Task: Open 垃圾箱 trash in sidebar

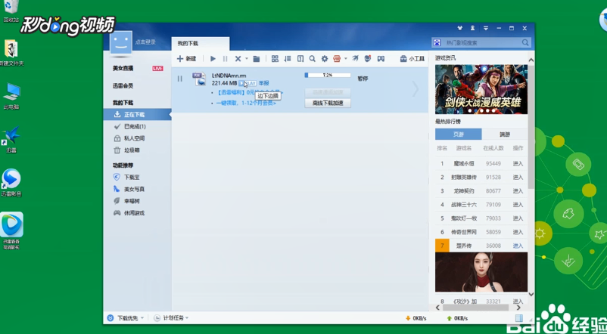Action: tap(132, 150)
